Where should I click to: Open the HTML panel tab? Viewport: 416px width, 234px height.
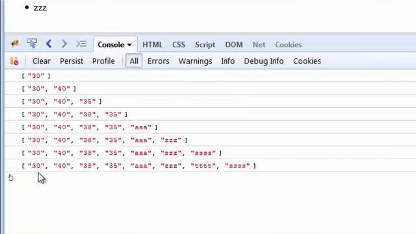coord(152,45)
